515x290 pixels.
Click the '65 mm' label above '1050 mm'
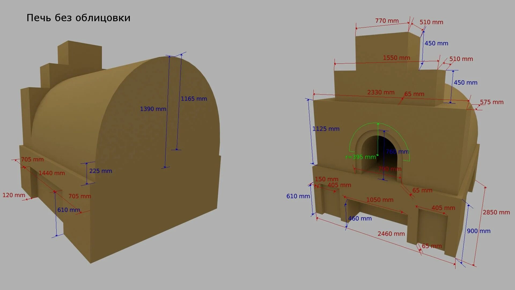[422, 190]
